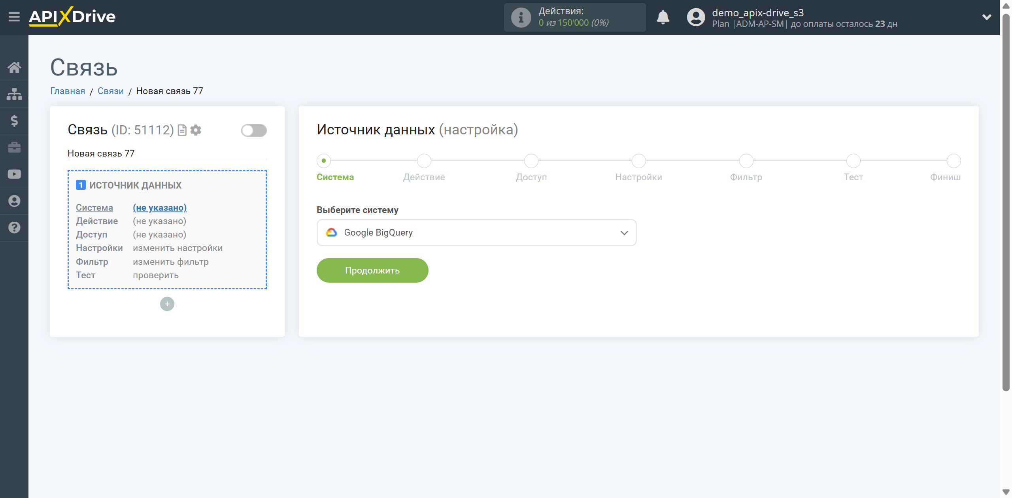Click the Действия counter panel

pos(575,17)
